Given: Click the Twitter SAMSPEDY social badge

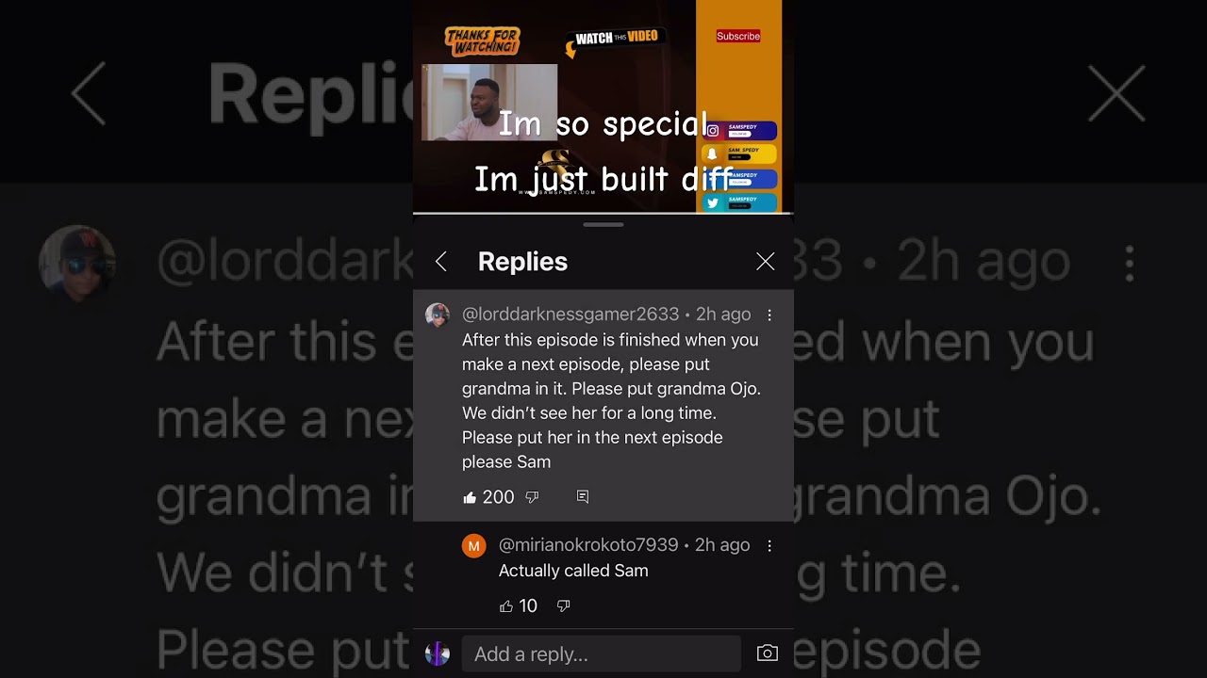Looking at the screenshot, I should 741,202.
